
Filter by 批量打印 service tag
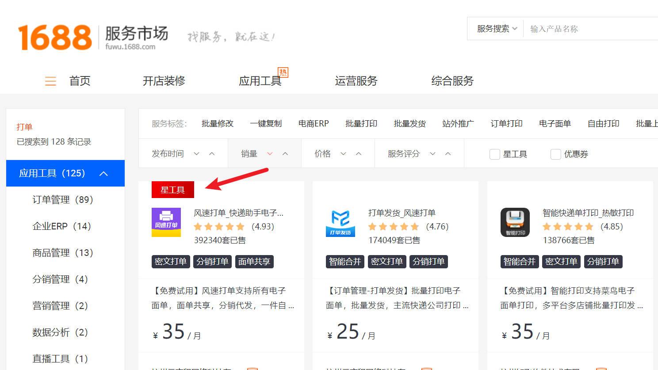[x=361, y=124]
